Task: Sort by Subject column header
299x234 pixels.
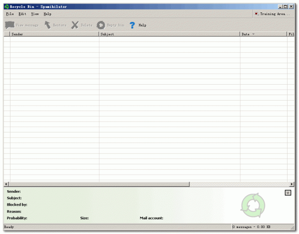Action: 169,34
